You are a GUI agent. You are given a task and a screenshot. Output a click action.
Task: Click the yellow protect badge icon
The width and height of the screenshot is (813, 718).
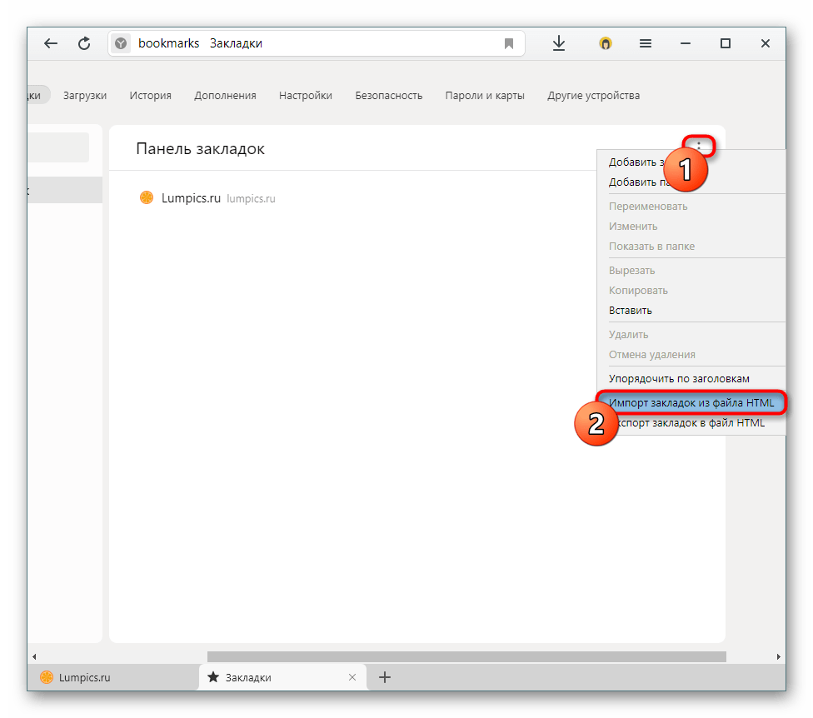coord(606,43)
